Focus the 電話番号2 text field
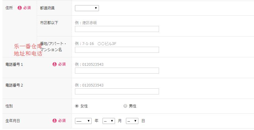The width and height of the screenshot is (254, 130). [x=117, y=91]
